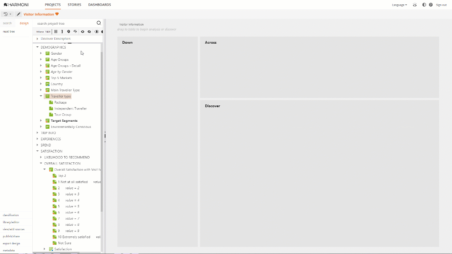
Task: Click the project tree vertical scrollbar
Action: [102, 132]
